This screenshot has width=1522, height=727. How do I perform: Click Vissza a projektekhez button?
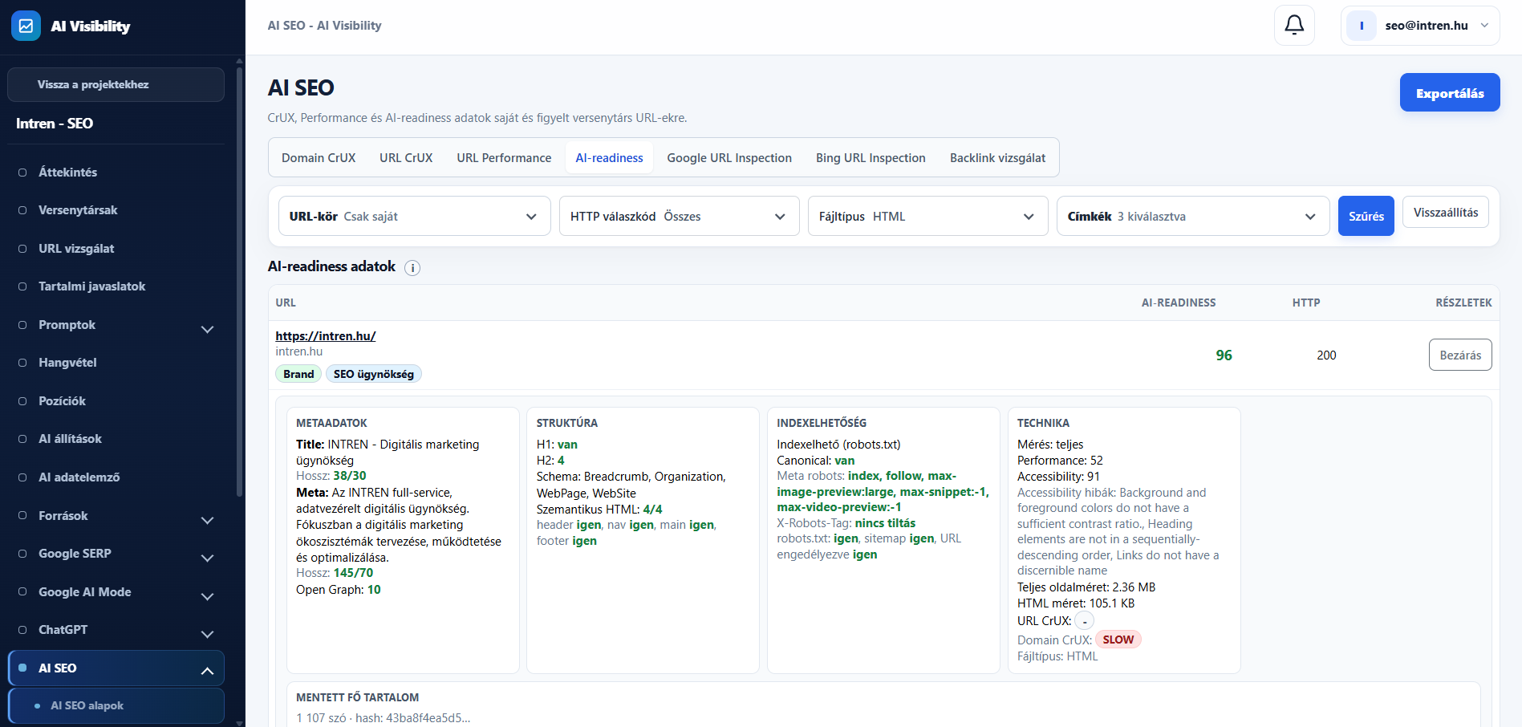point(116,84)
